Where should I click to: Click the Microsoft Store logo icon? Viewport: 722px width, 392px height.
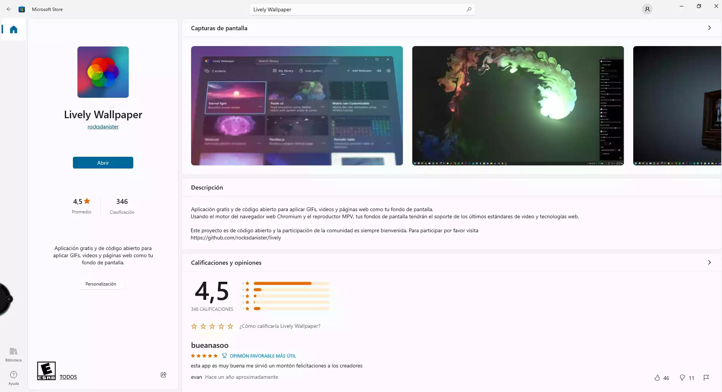click(22, 9)
